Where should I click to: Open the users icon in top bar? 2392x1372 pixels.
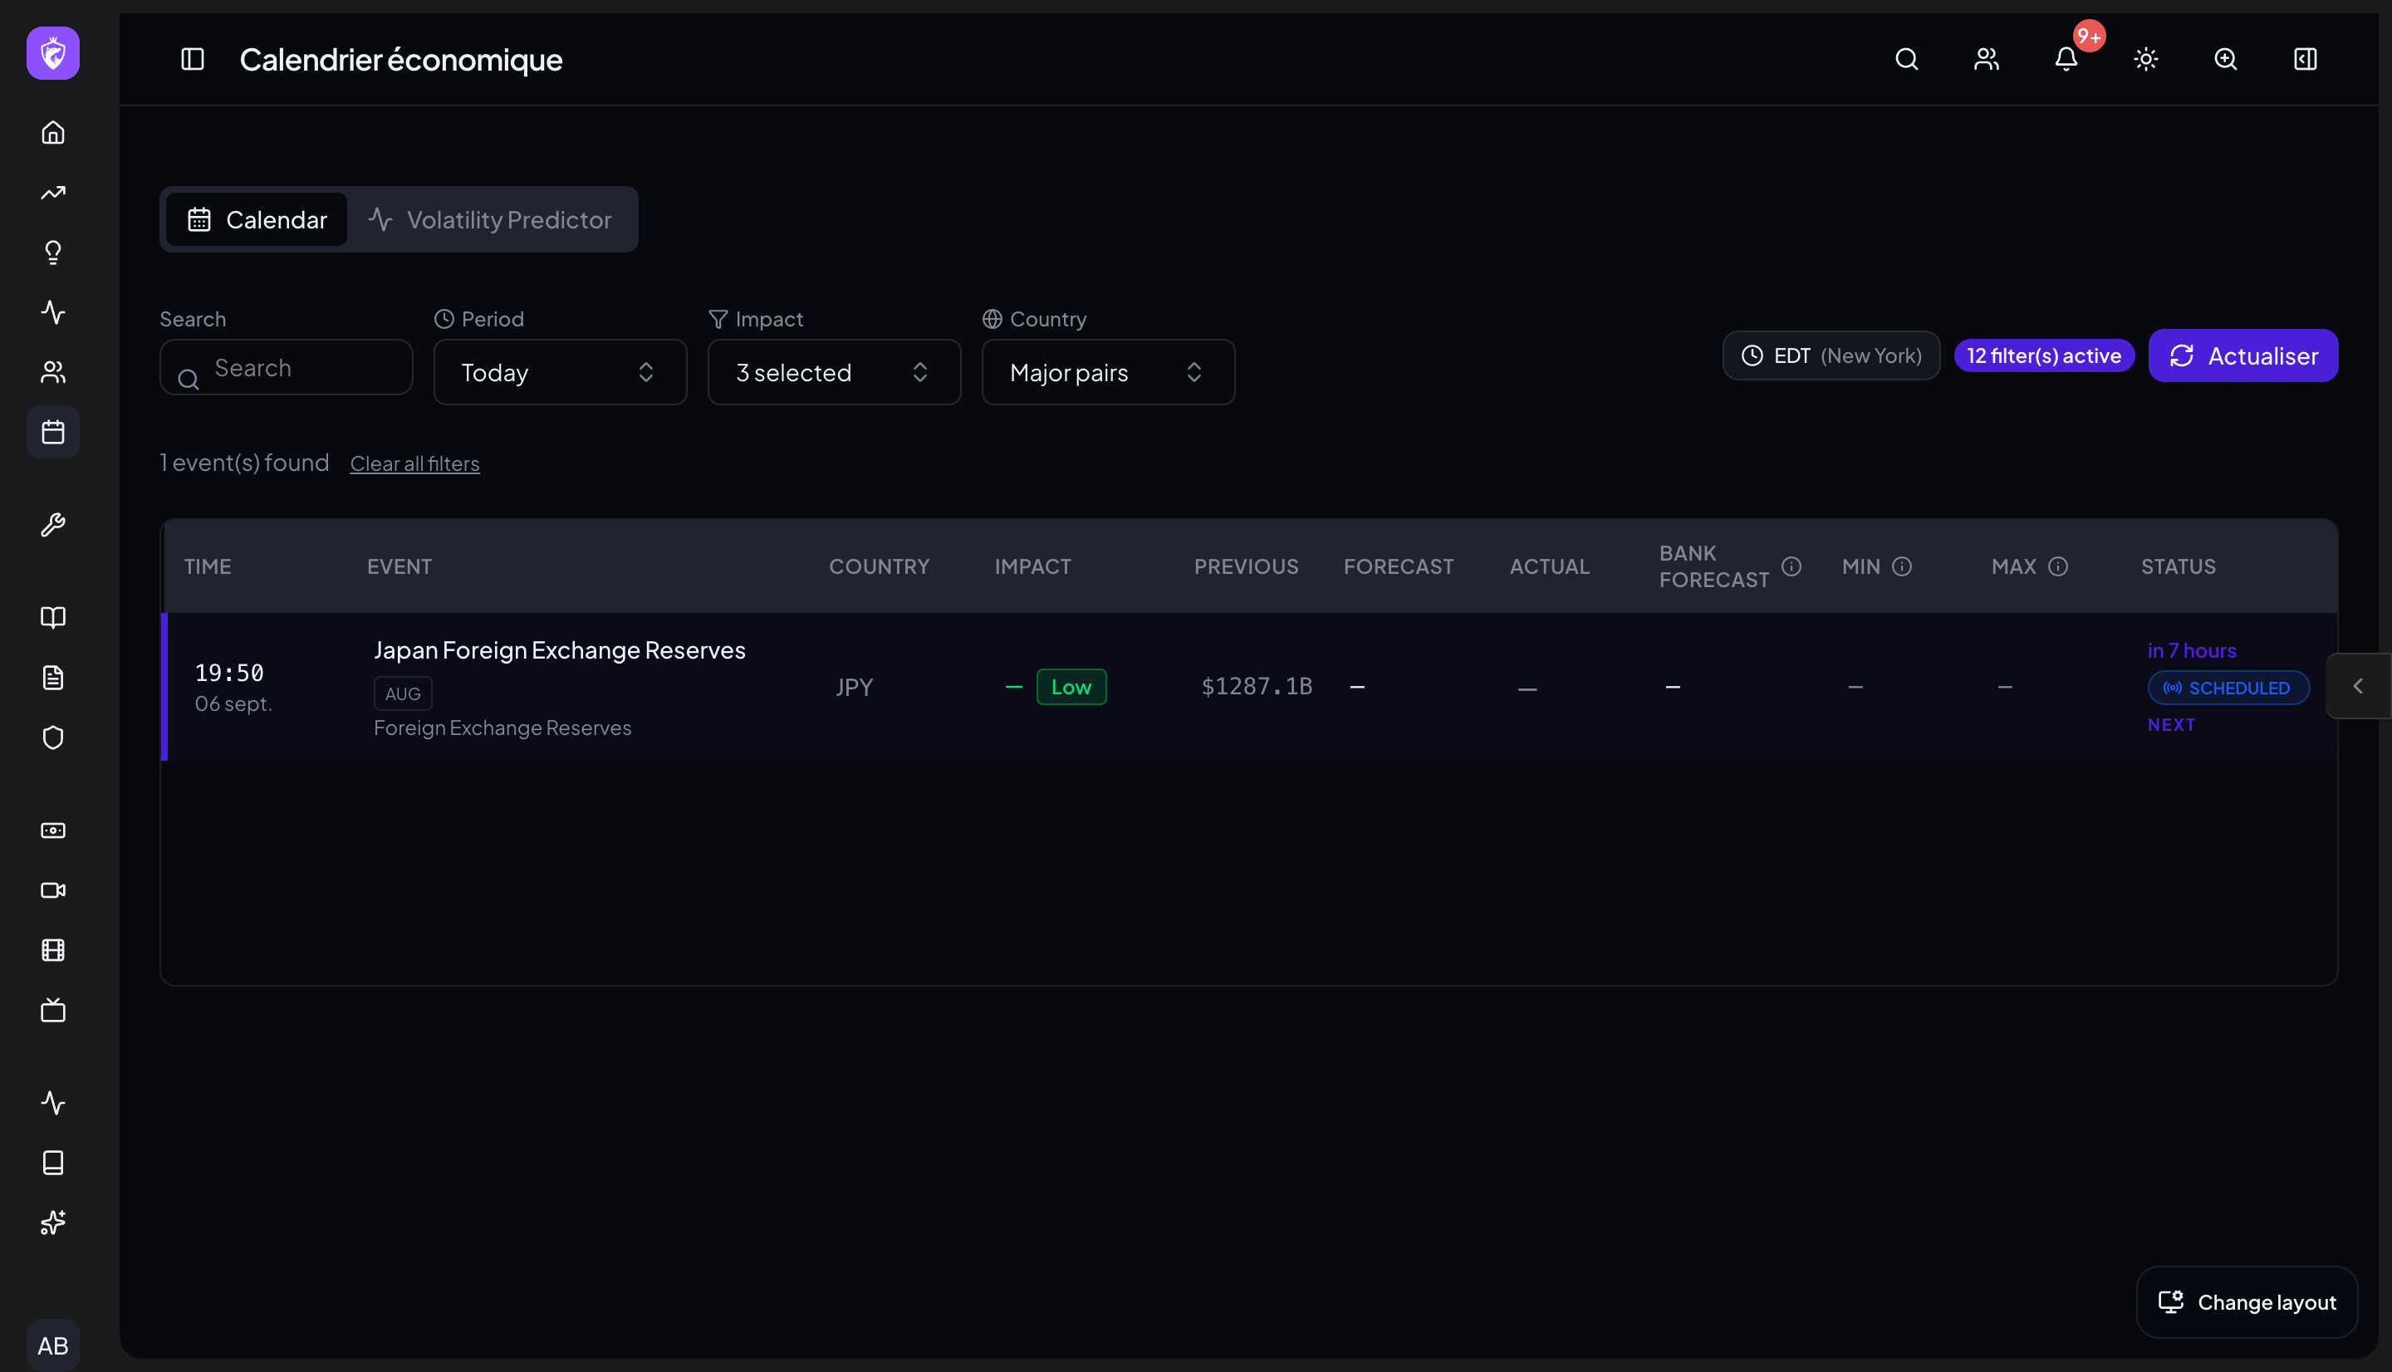(x=1987, y=58)
